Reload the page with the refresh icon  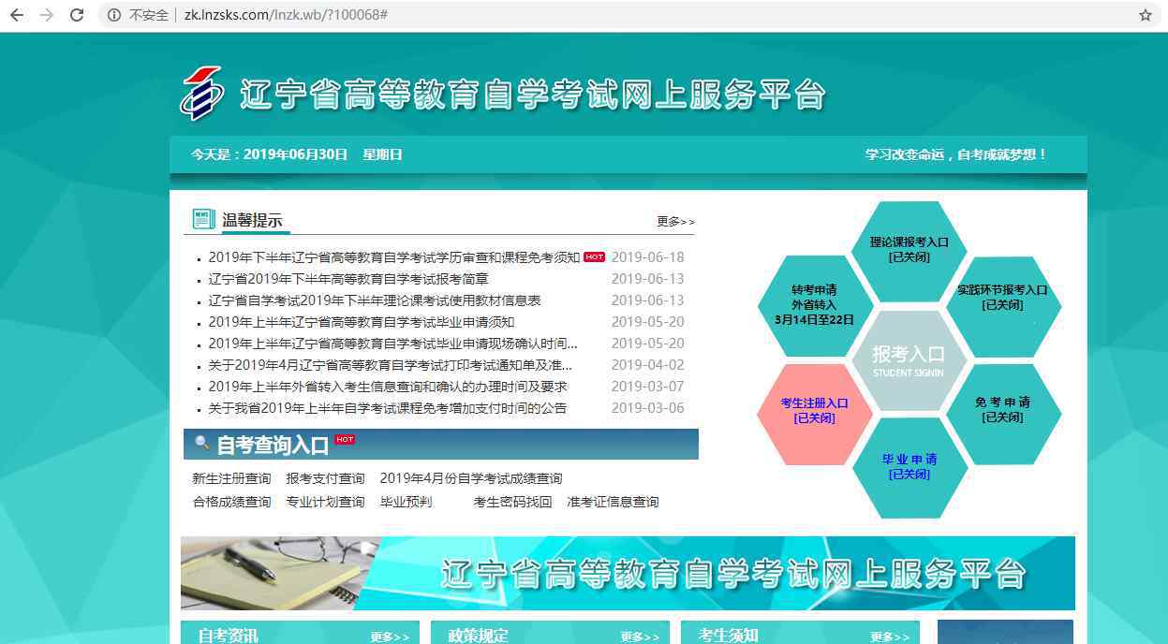click(77, 15)
